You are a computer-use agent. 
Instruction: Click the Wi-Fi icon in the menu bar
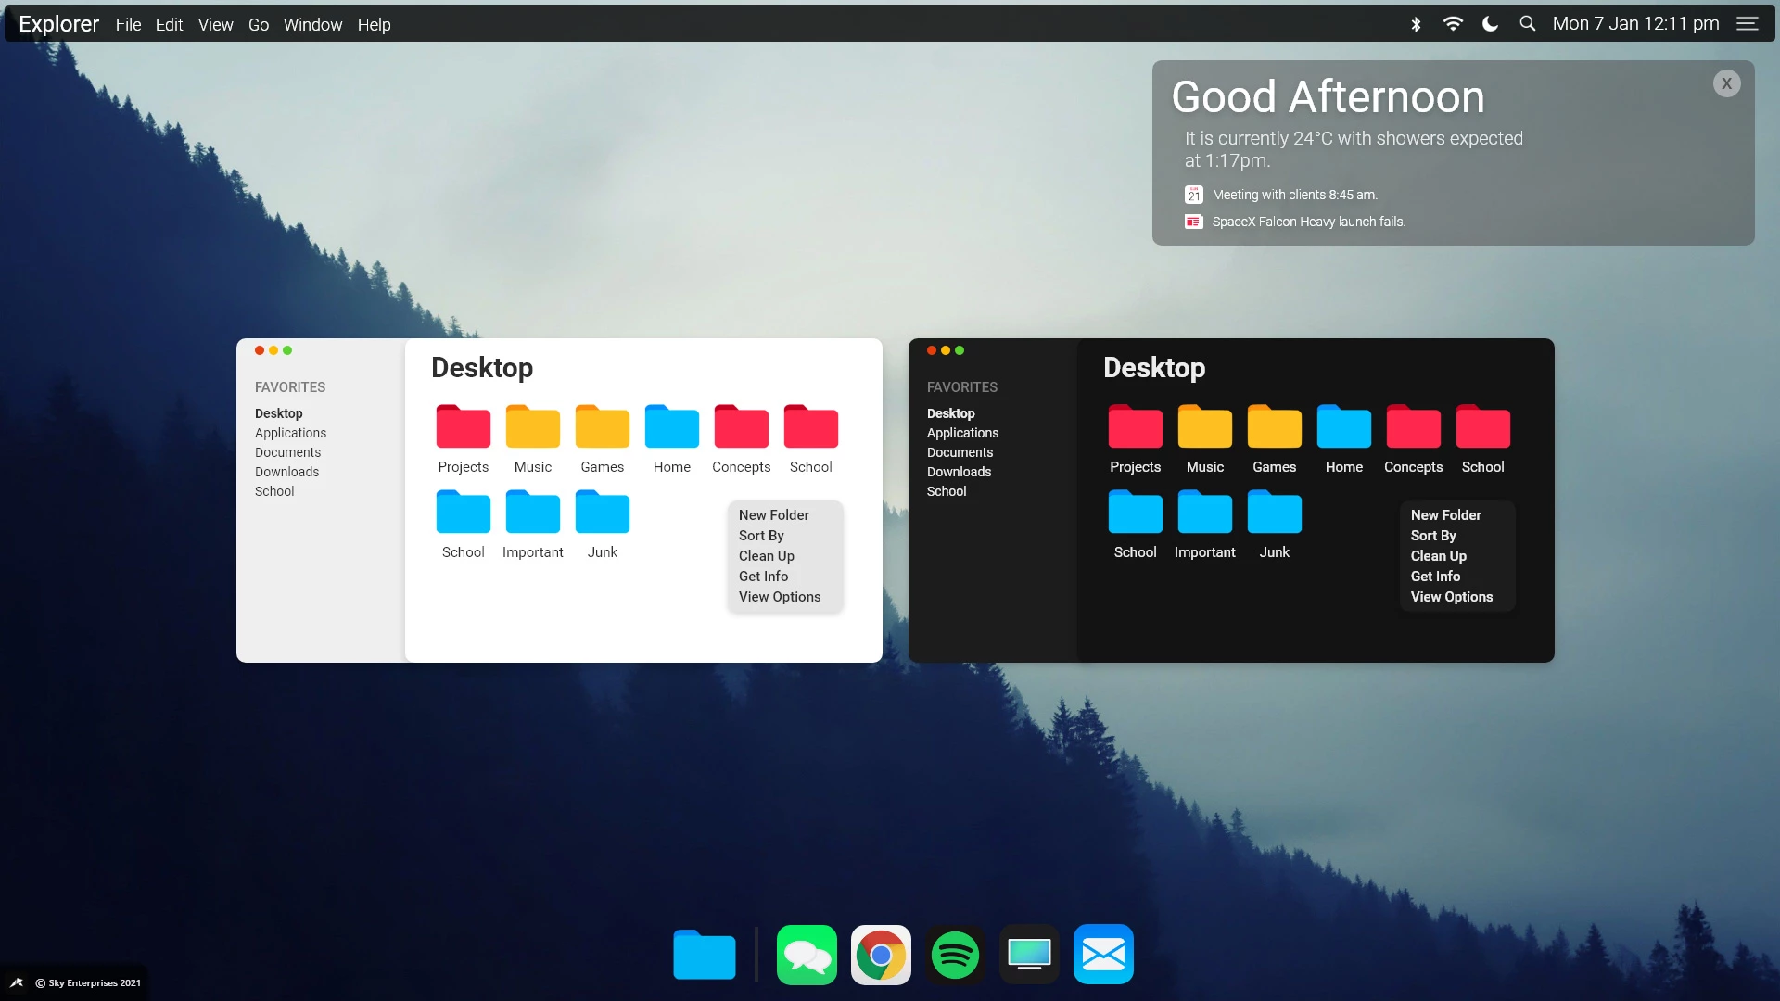pos(1453,24)
